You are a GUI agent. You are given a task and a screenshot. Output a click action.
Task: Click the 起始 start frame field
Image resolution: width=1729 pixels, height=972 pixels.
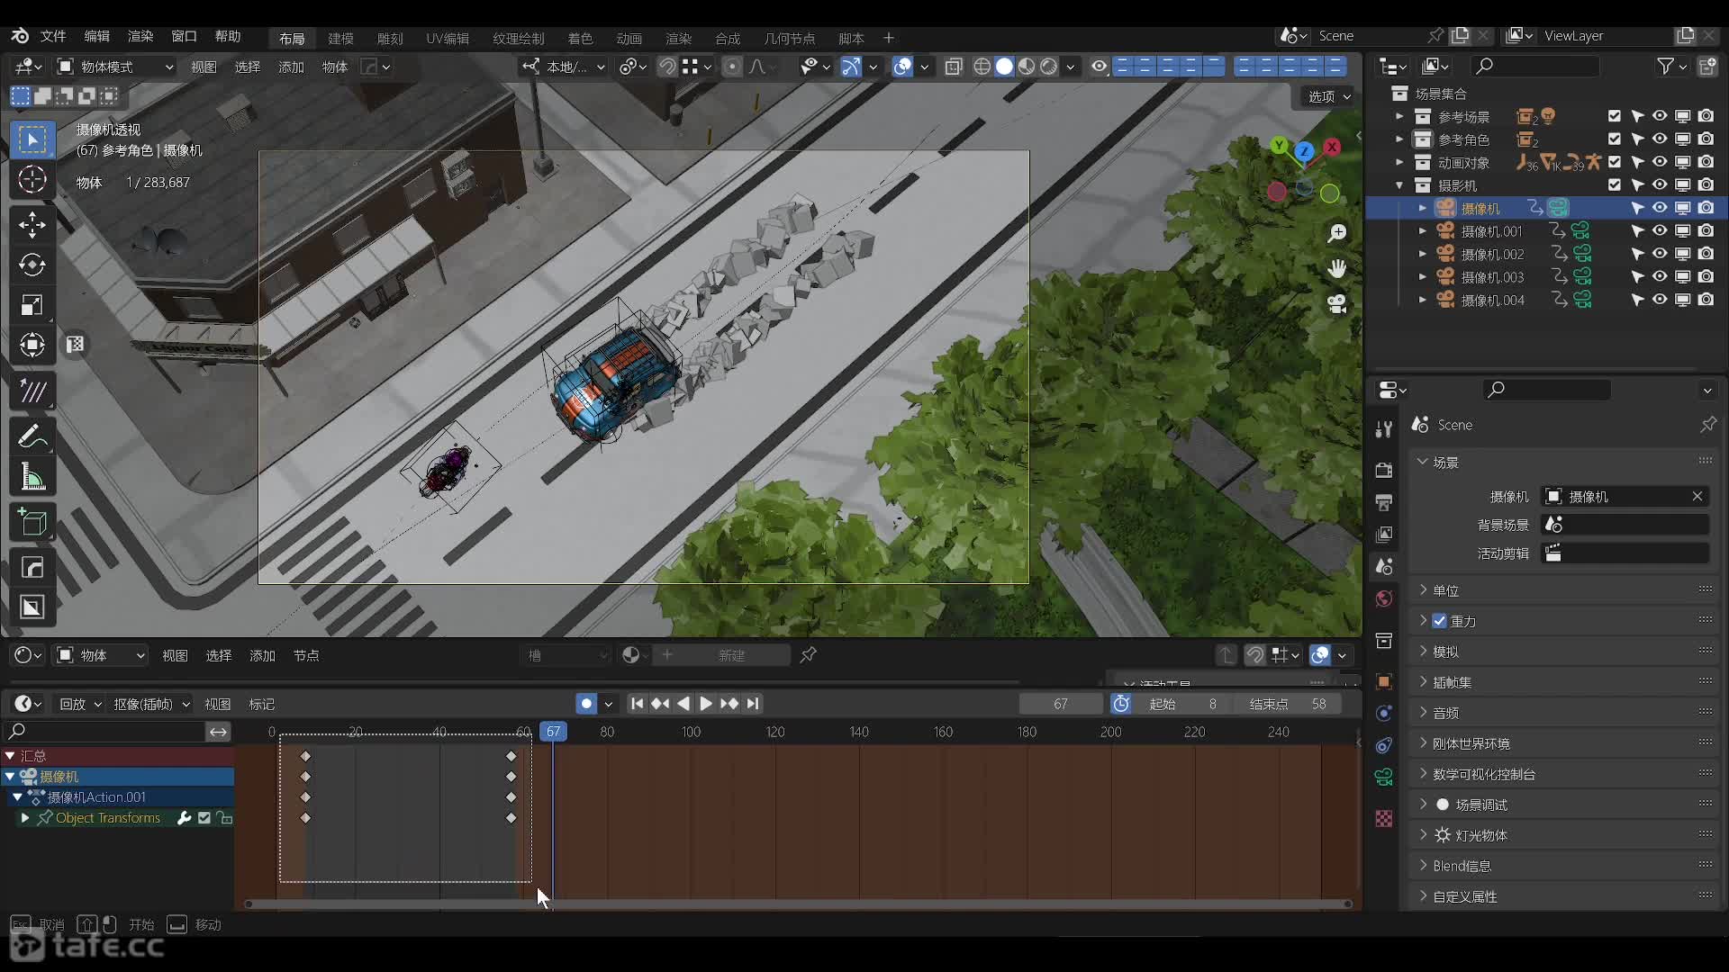(x=1182, y=704)
